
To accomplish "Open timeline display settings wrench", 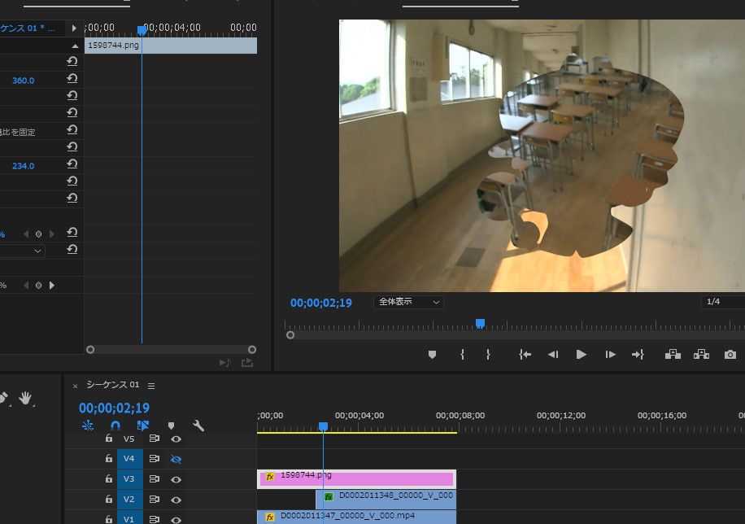I will click(x=198, y=426).
